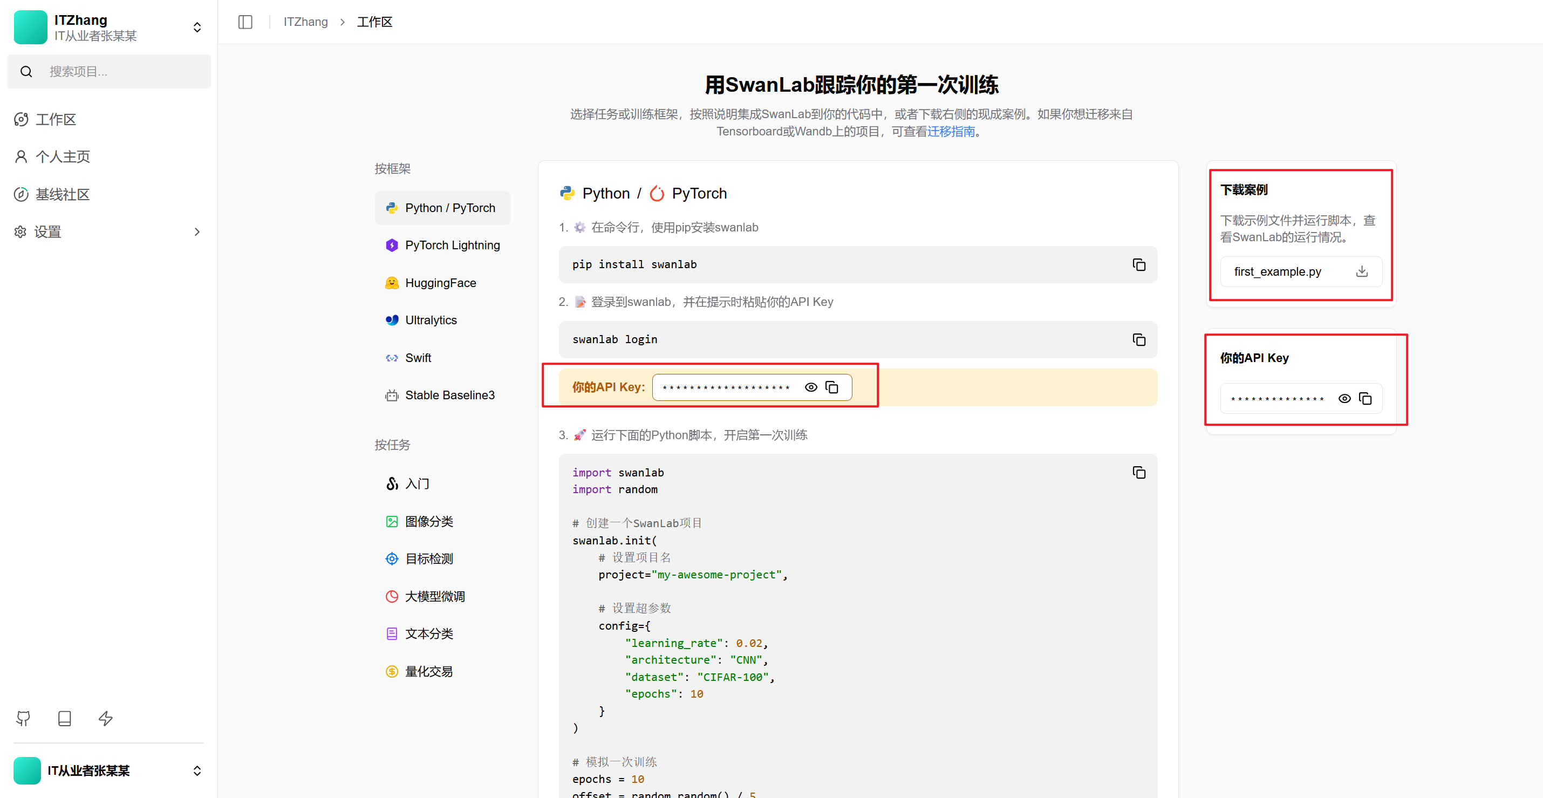Copy the Python example script code
Image resolution: width=1543 pixels, height=798 pixels.
1139,473
